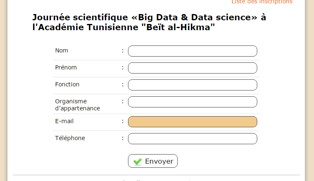Click the horizontal divider below the Envoyer button
This screenshot has height=181, width=314.
(x=157, y=175)
